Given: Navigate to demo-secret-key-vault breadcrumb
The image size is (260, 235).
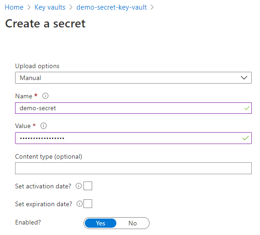Looking at the screenshot, I should [112, 7].
